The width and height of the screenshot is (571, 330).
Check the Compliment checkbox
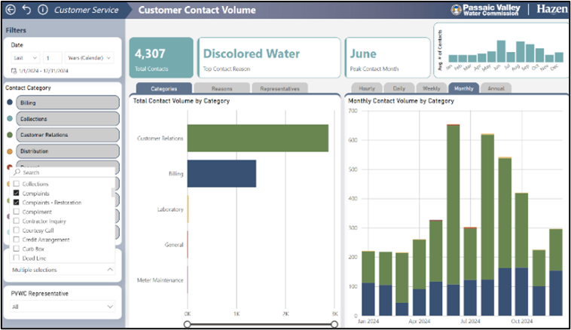(17, 212)
